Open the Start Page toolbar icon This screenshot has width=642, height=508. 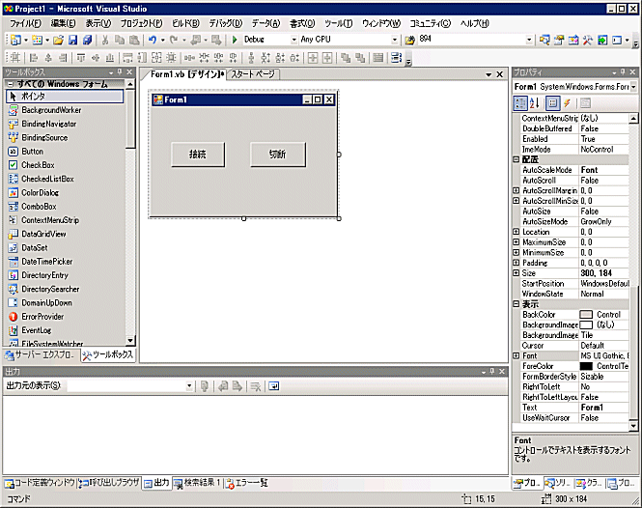point(601,40)
